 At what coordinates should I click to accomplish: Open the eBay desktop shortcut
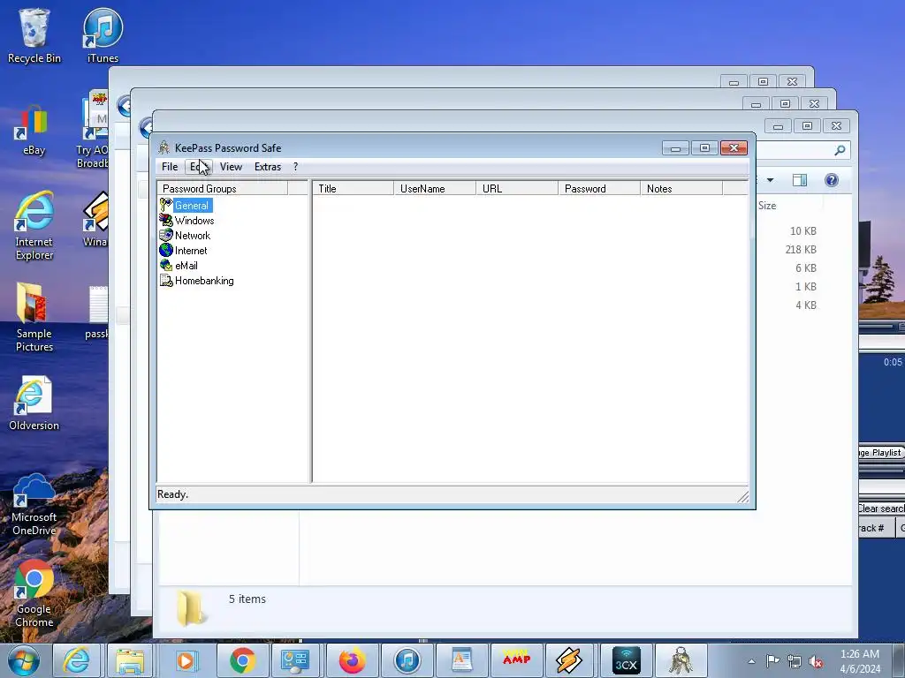[x=34, y=131]
